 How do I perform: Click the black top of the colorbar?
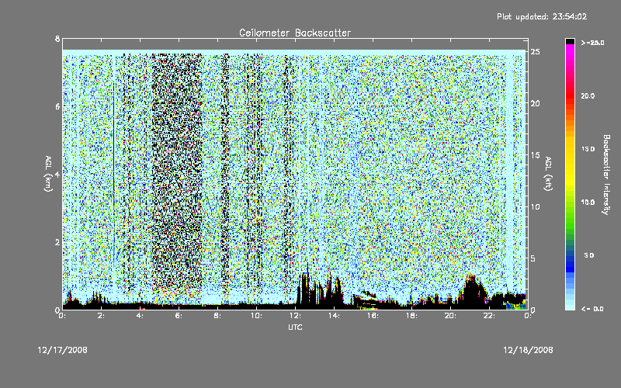click(570, 41)
